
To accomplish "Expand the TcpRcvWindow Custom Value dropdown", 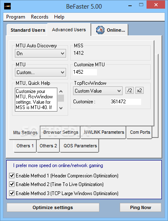I will [98, 91].
